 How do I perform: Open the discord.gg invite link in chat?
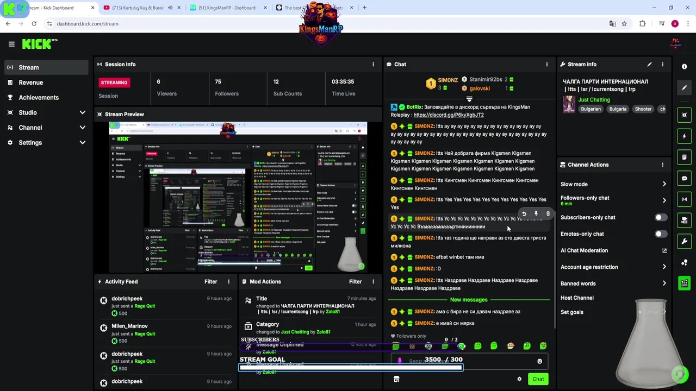(449, 115)
